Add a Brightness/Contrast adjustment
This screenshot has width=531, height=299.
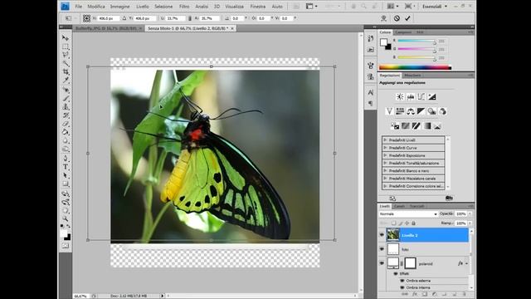tap(400, 97)
